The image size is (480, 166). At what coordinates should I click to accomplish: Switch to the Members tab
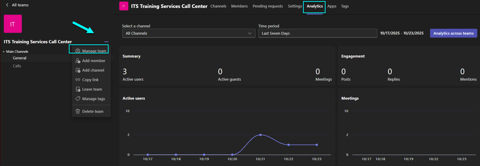coord(239,6)
